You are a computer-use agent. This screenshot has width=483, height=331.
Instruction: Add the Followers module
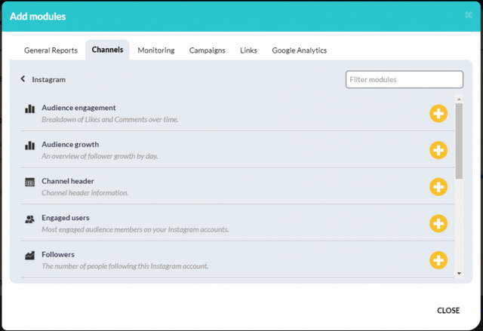tap(438, 260)
